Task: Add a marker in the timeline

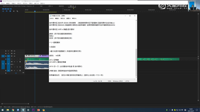Action: (14, 11)
